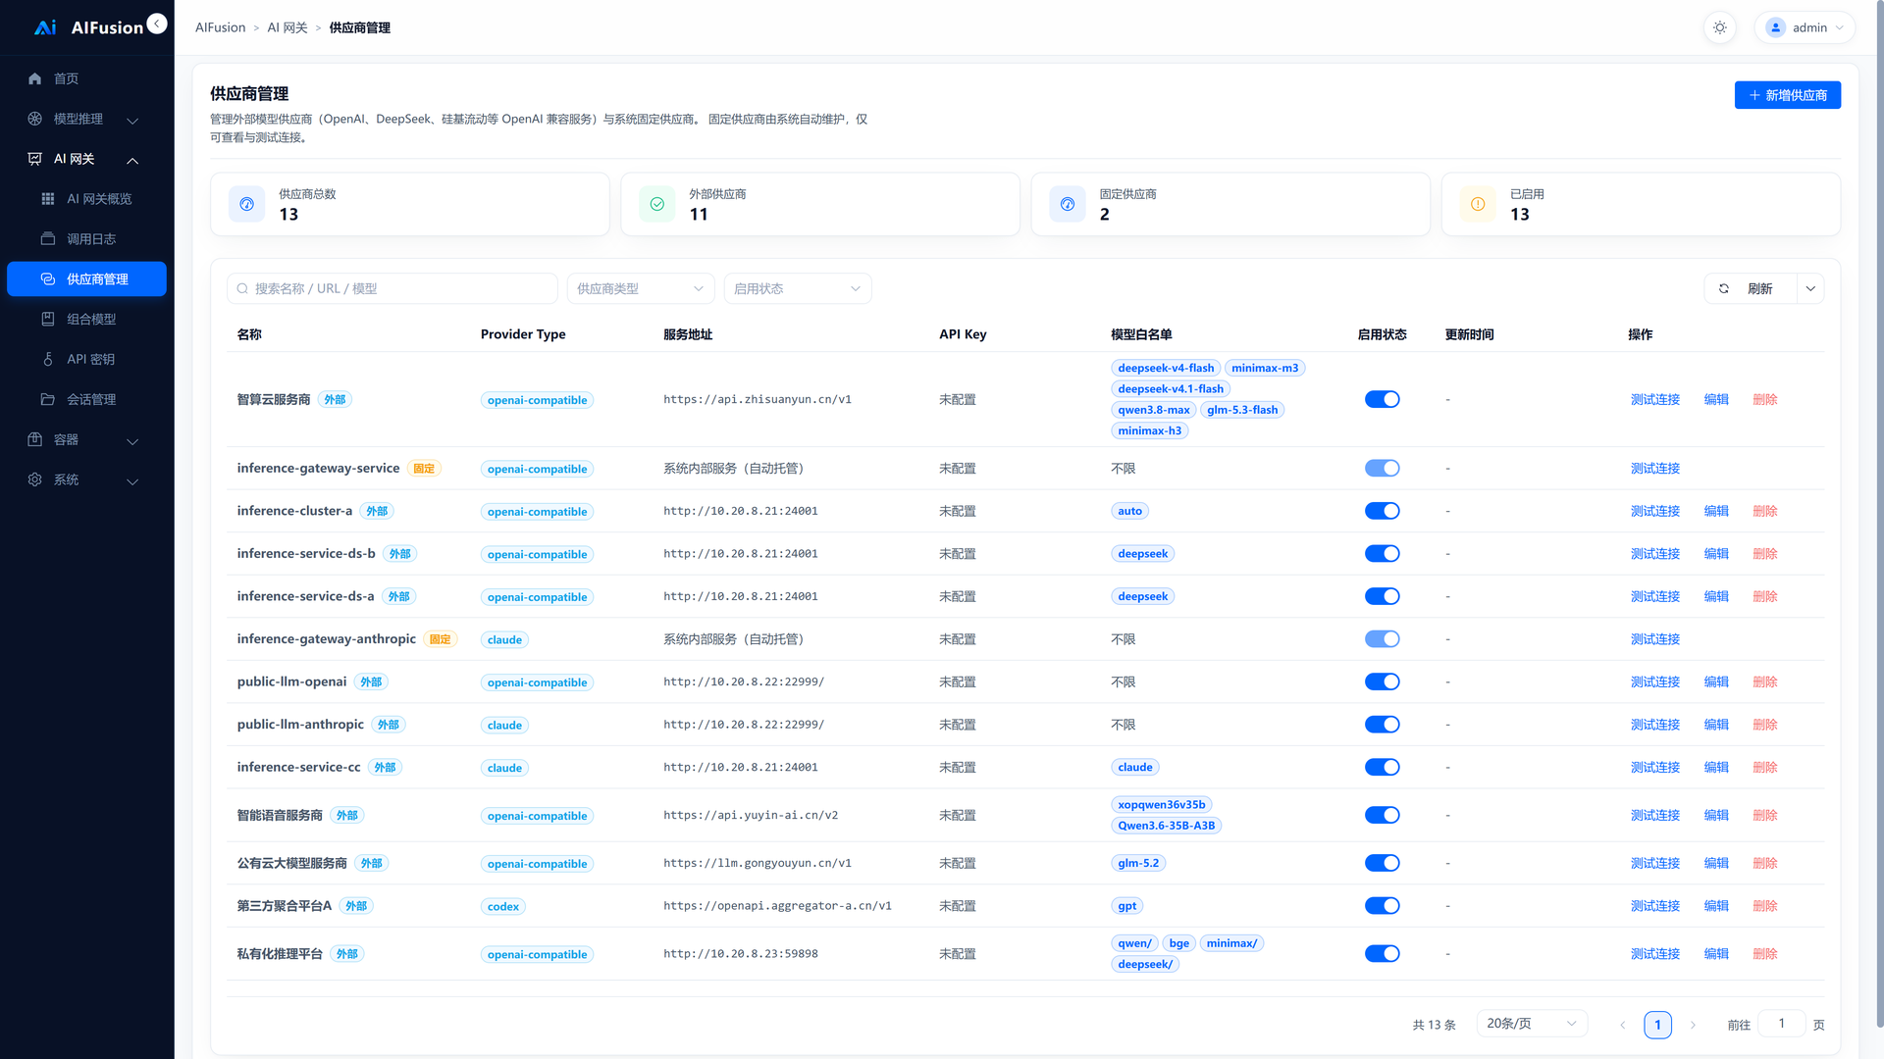
Task: Click the 容器 sidebar icon
Action: pyautogui.click(x=35, y=440)
